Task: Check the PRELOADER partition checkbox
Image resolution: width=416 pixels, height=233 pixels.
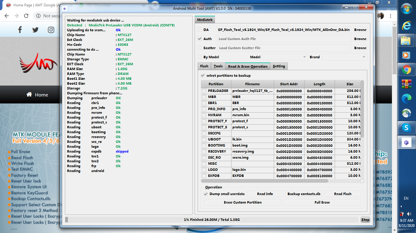Action: [x=204, y=91]
